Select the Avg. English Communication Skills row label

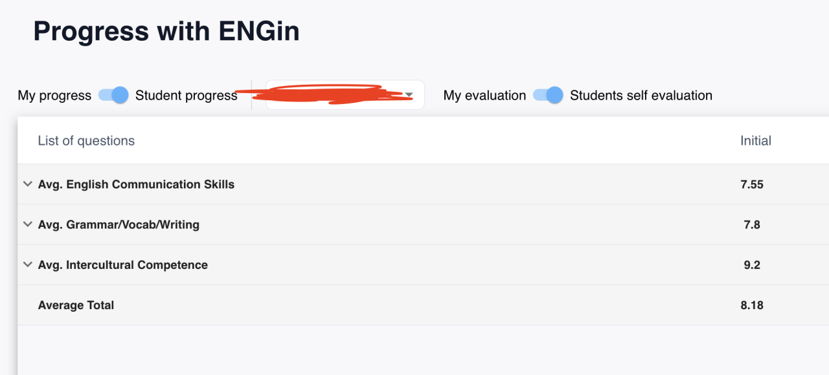[x=136, y=184]
